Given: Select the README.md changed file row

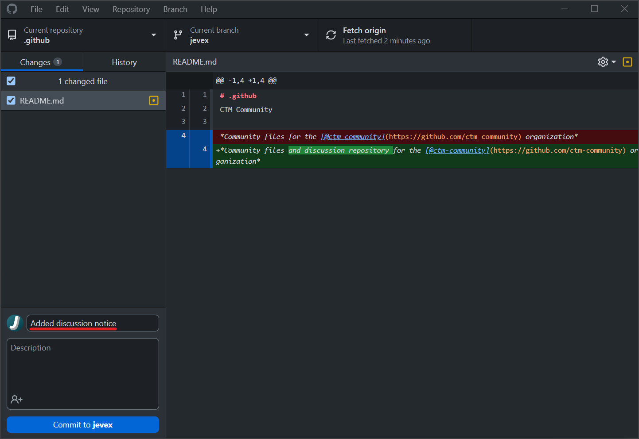Looking at the screenshot, I should pyautogui.click(x=83, y=101).
